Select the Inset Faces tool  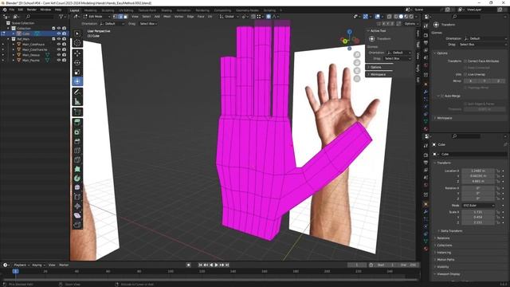pos(77,132)
